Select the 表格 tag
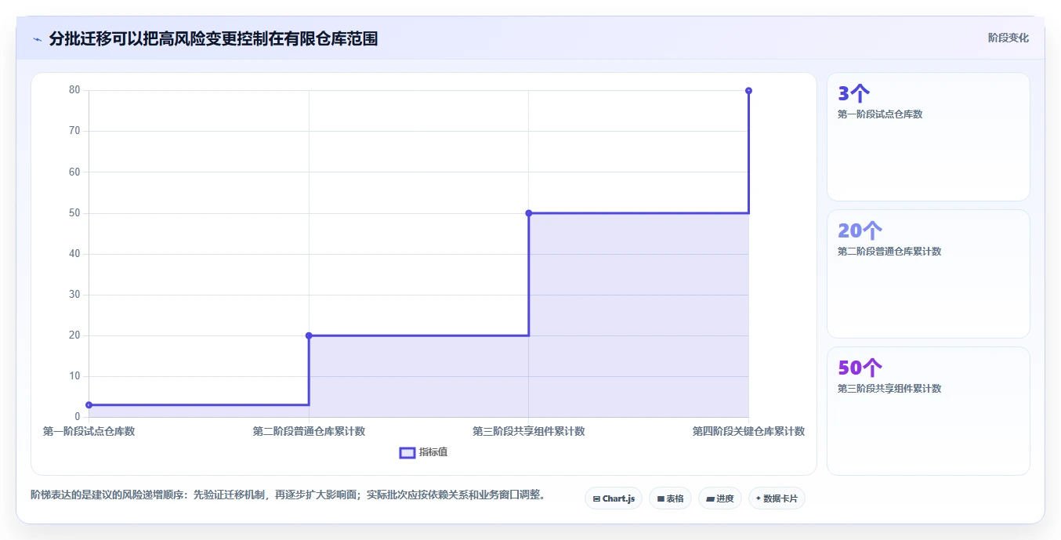 tap(670, 498)
